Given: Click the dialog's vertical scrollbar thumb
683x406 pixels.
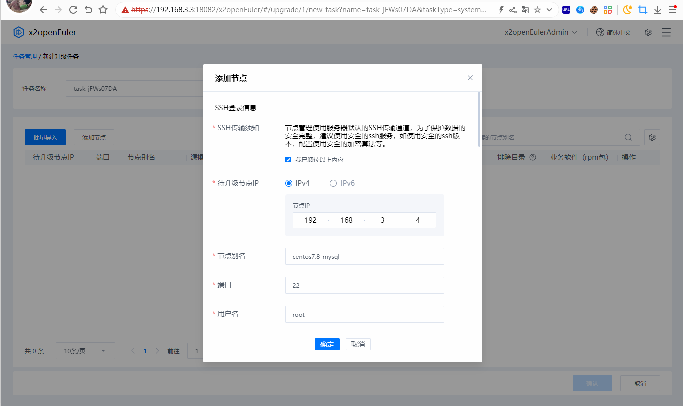Looking at the screenshot, I should 479,119.
